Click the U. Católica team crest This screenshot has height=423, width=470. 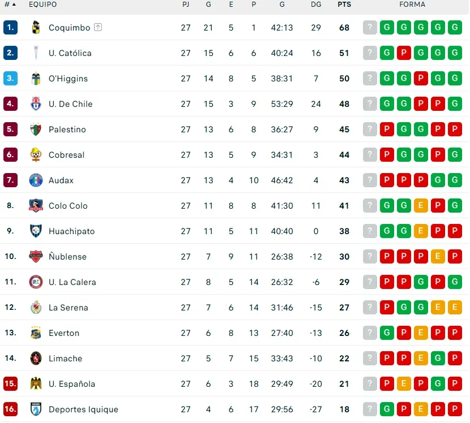pyautogui.click(x=36, y=53)
